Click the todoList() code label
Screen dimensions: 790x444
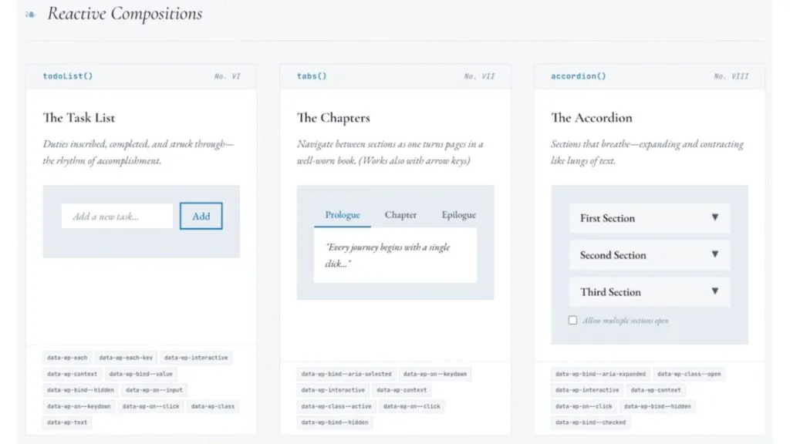pyautogui.click(x=68, y=76)
